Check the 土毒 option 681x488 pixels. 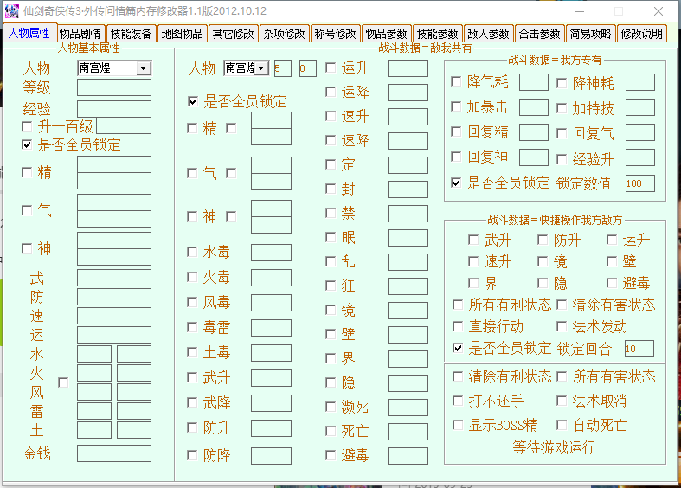click(192, 352)
